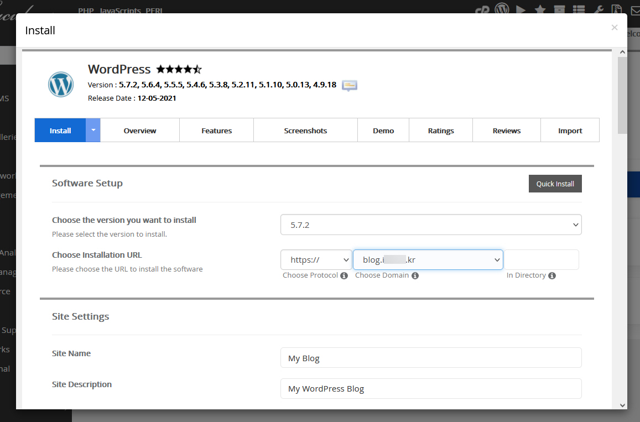Open the version changelog speech bubble icon
Viewport: 640px width, 422px height.
pos(350,85)
